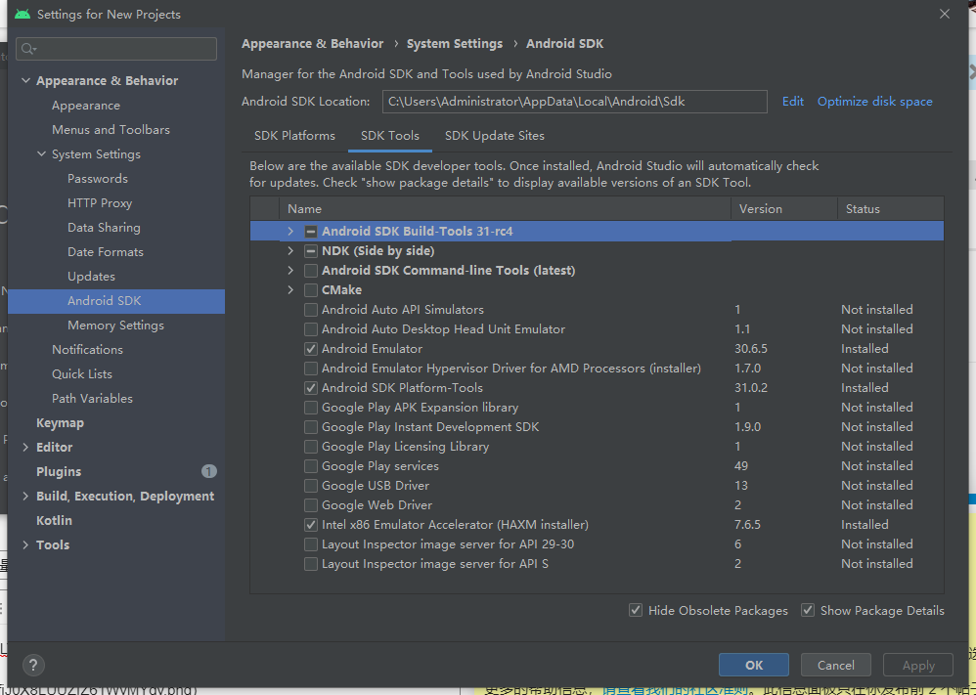Expand Android SDK Command-line Tools row

pyautogui.click(x=290, y=271)
